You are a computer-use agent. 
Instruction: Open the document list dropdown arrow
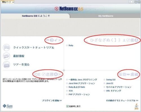[x=136, y=2]
